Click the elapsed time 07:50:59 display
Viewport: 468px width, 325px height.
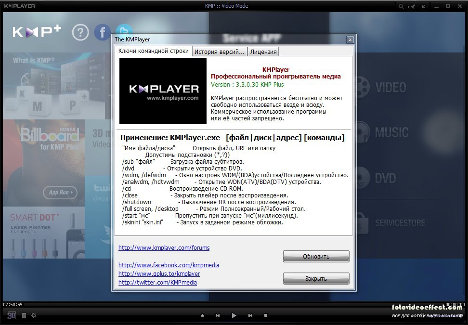tap(13, 304)
